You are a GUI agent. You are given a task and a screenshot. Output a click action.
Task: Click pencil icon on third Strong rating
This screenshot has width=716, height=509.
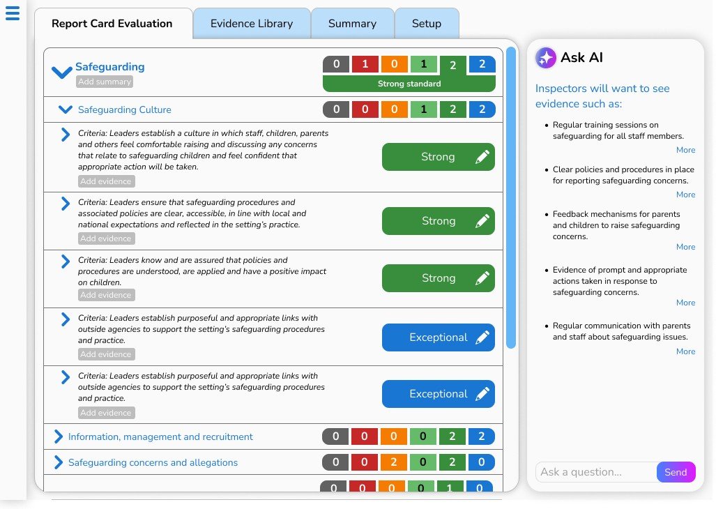pos(484,278)
